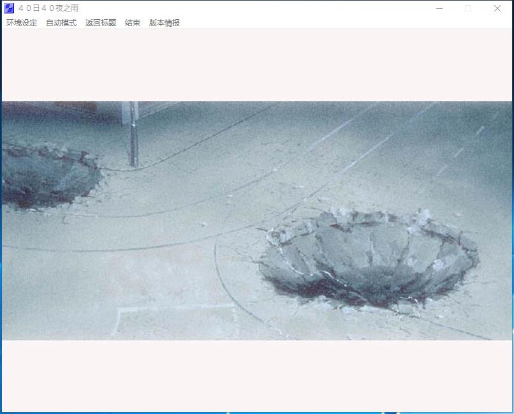This screenshot has width=514, height=414.
Task: Click 结束 to exit the game
Action: point(132,22)
